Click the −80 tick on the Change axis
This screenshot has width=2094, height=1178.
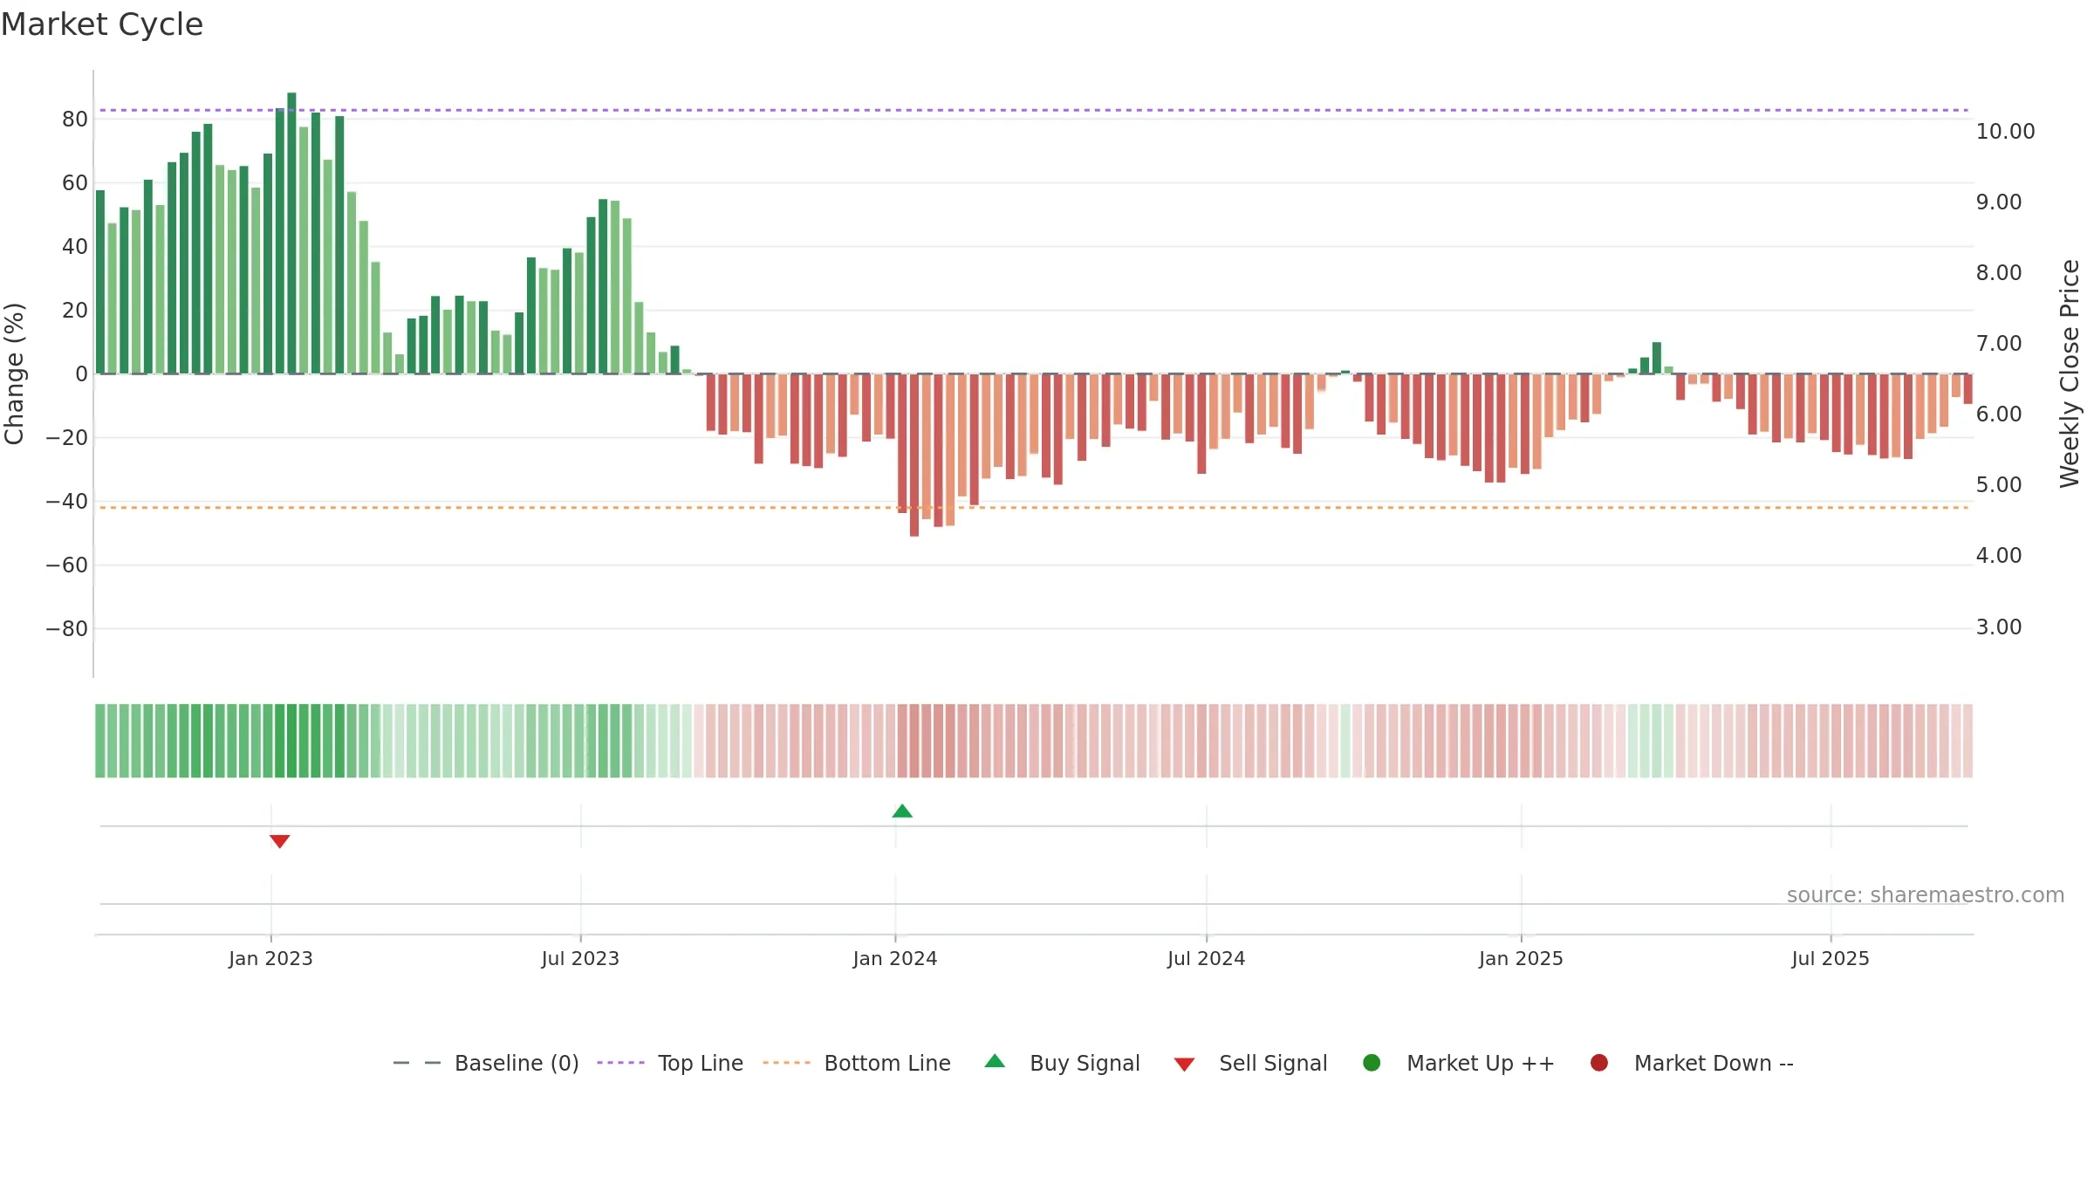click(67, 629)
